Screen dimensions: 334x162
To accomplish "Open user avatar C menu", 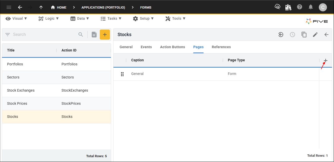I will click(x=323, y=7).
